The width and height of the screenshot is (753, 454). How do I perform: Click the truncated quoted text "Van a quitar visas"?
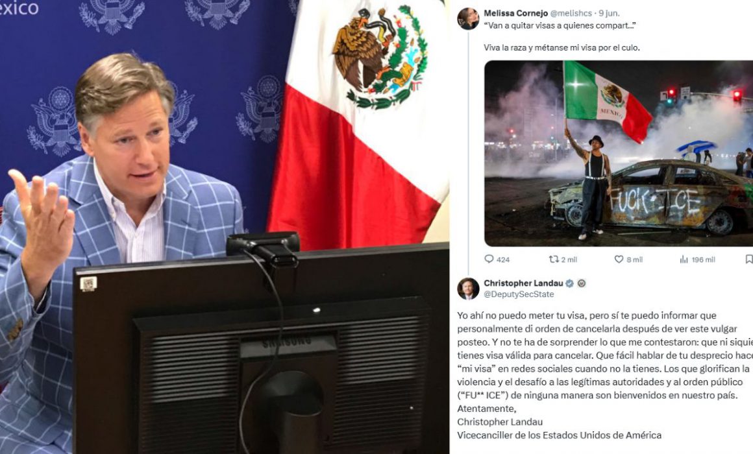(560, 25)
